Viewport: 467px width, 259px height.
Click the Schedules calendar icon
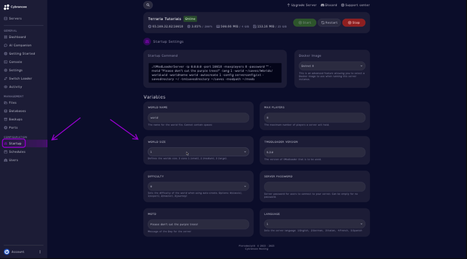pos(5,152)
